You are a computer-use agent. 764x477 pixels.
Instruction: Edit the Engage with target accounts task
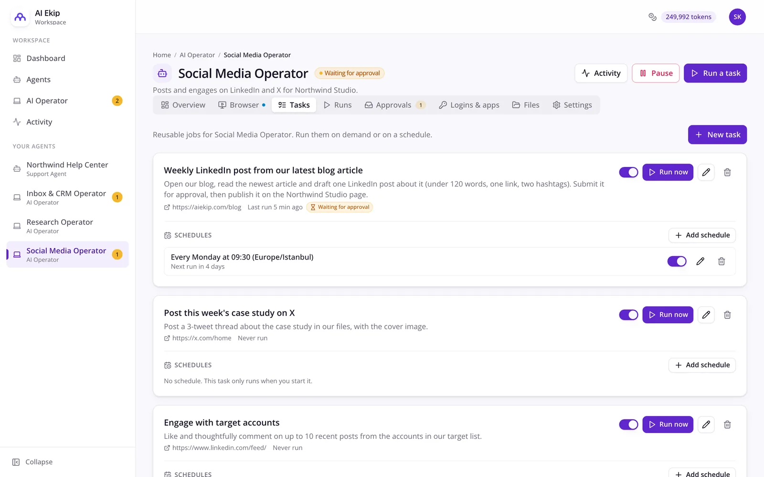(x=706, y=425)
